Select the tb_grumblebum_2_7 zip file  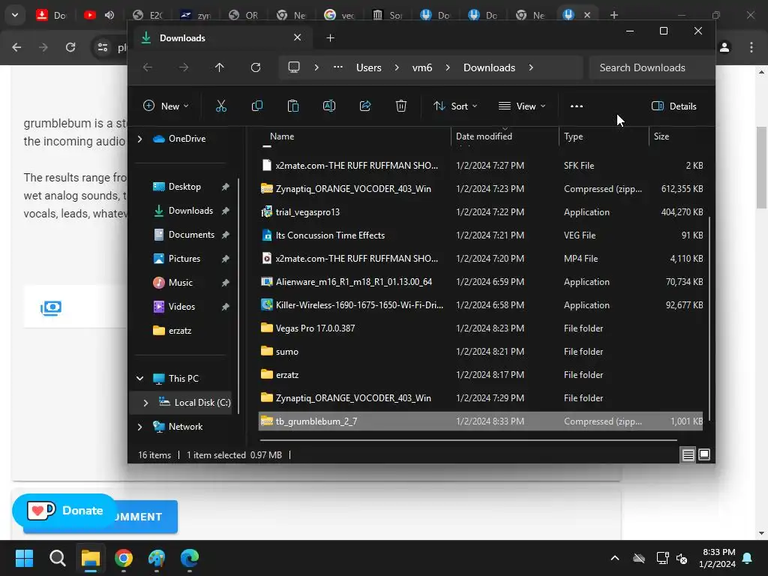tap(481, 421)
